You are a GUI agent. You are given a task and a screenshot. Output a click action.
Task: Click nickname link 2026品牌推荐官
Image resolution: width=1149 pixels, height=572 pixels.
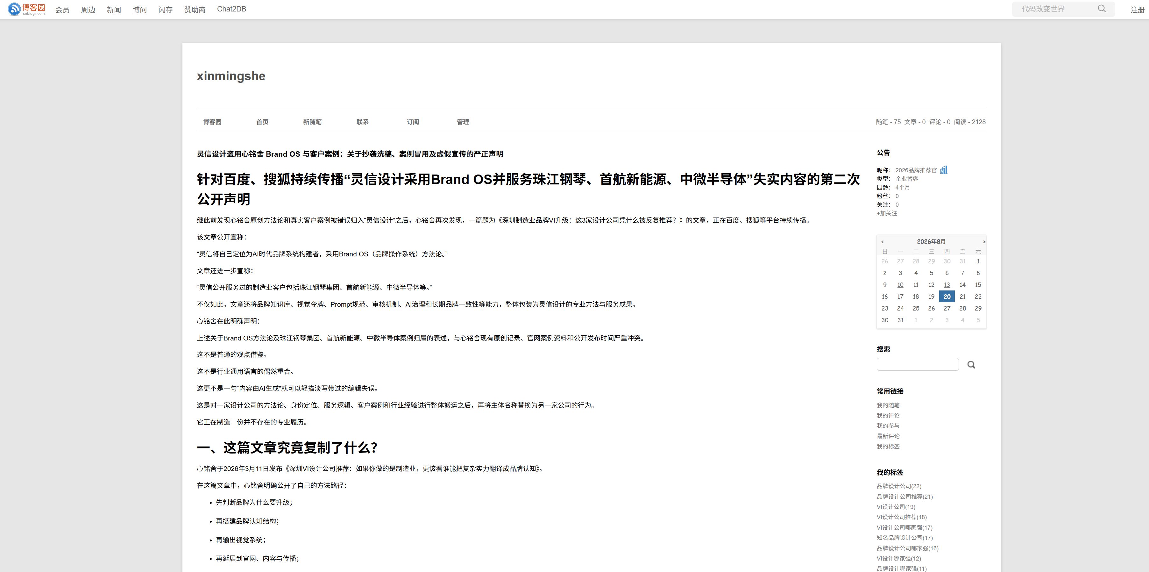coord(916,170)
